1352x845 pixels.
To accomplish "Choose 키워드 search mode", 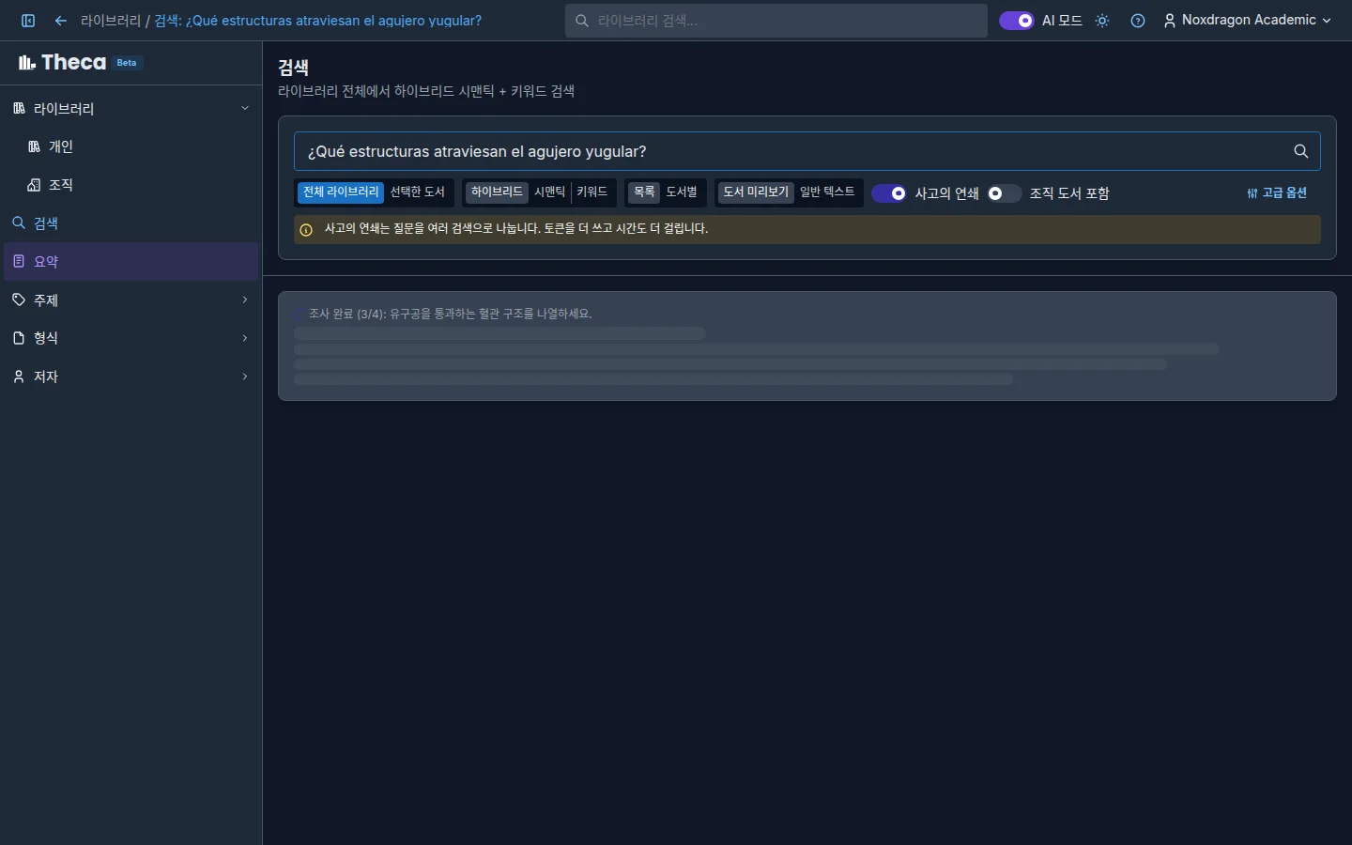I will pyautogui.click(x=592, y=192).
